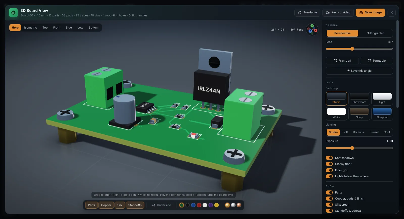Click the green Y axis on the orientation gizmo
Screen dimensions: 404x219
[312, 26]
